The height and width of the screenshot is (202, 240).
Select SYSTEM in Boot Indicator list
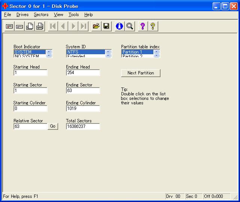coord(30,52)
